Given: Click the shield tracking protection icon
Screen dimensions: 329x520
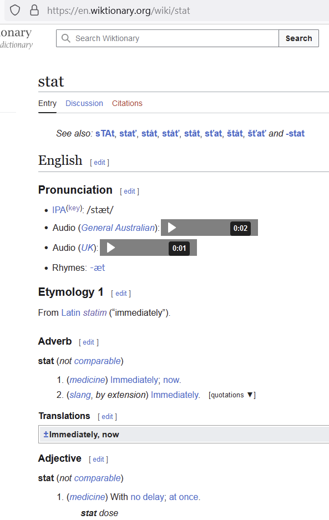Looking at the screenshot, I should (15, 11).
